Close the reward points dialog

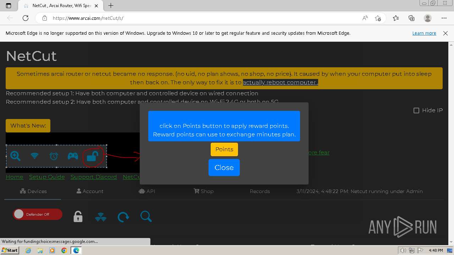click(x=224, y=168)
